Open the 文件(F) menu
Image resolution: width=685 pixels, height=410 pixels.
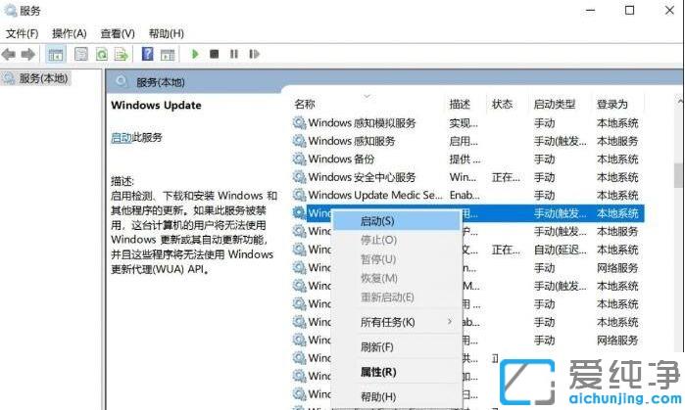point(22,33)
